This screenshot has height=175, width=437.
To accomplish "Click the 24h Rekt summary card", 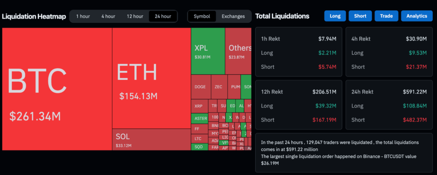I will (x=389, y=105).
